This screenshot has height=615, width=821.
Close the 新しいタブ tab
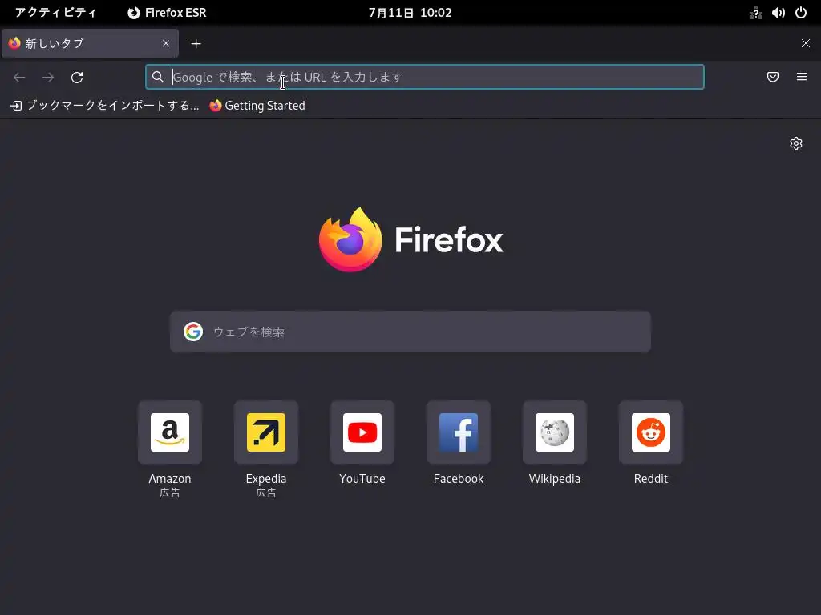pos(166,43)
